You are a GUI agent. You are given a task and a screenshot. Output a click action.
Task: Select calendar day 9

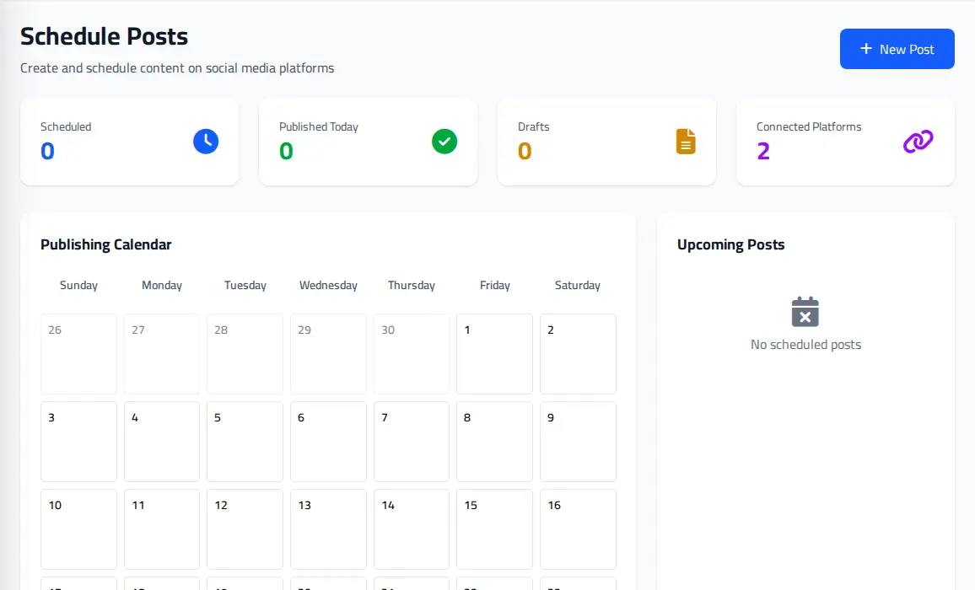point(578,442)
